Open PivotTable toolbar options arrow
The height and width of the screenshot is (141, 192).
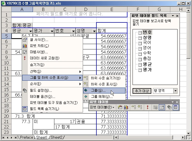(172, 102)
